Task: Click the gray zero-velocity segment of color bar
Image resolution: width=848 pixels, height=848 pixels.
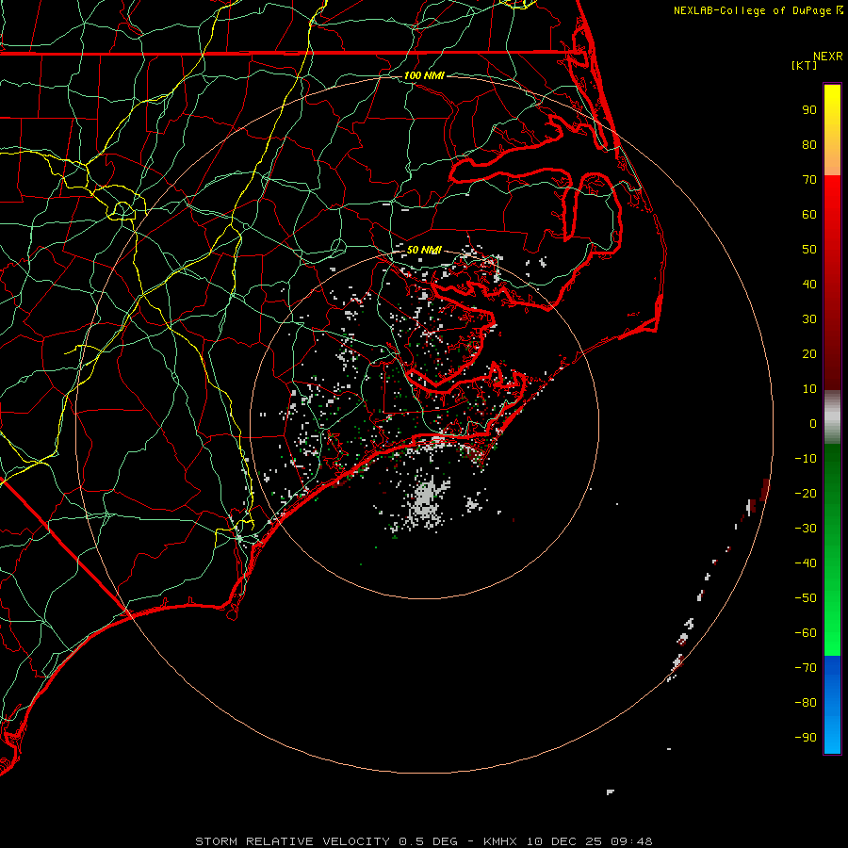Action: [x=832, y=416]
